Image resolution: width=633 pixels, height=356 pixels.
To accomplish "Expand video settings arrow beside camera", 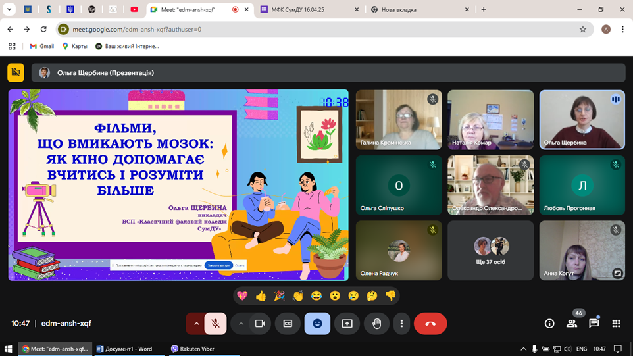I will pyautogui.click(x=241, y=324).
